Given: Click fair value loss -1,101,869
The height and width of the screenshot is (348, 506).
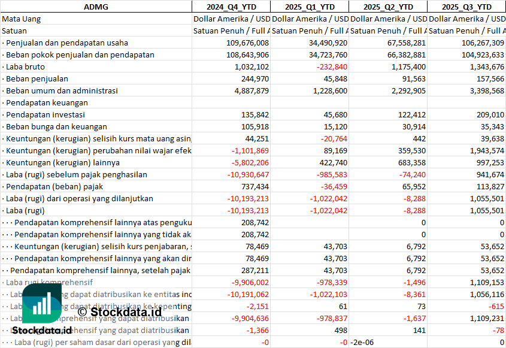Looking at the screenshot, I should tap(250, 150).
